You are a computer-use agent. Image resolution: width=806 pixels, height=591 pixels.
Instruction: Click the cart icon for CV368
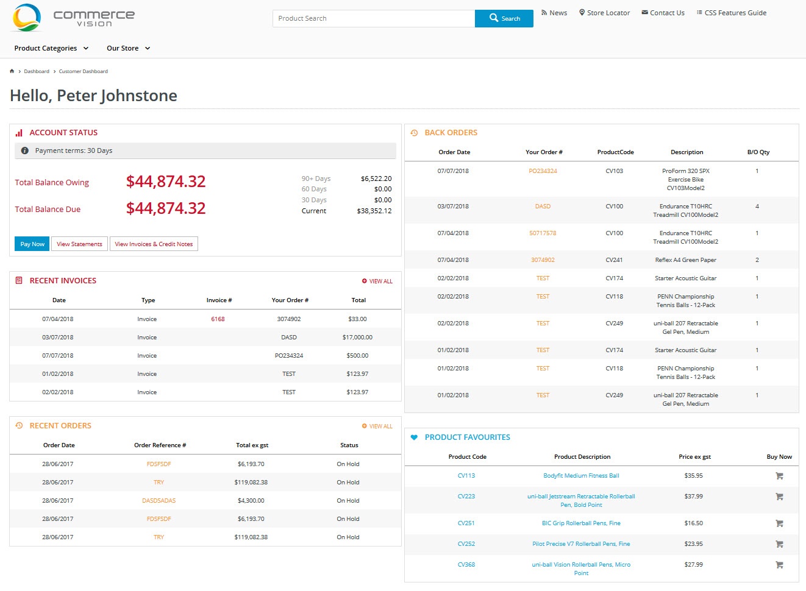779,564
